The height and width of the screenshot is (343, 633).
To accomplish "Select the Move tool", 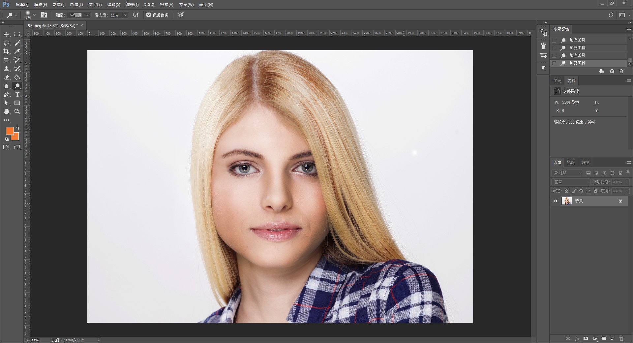I will [6, 34].
